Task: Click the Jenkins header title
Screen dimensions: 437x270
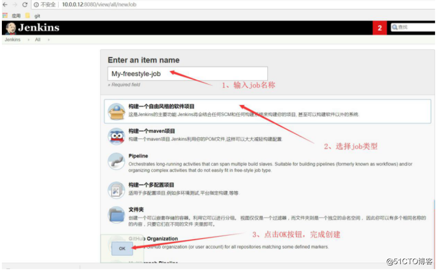Action: (39, 28)
